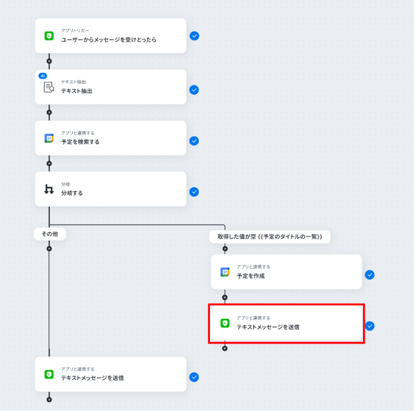414x412 pixels.
Task: Open the 分岐する step card
Action: (110, 189)
